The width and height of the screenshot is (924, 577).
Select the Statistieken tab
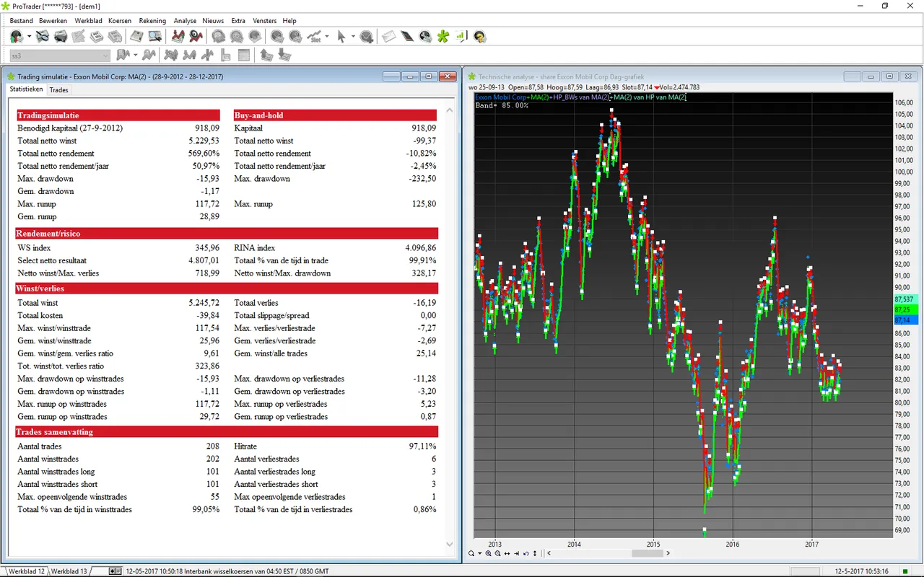26,89
